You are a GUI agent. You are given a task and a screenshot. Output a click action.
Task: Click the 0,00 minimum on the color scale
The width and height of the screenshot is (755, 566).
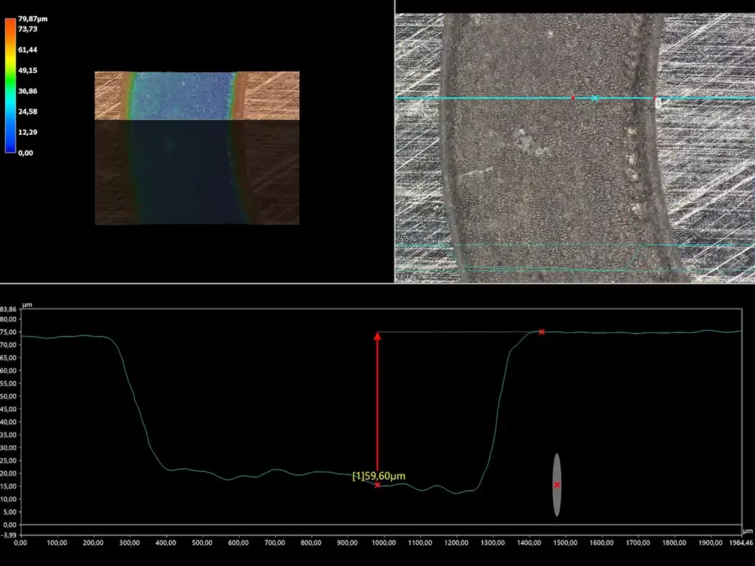pyautogui.click(x=25, y=153)
